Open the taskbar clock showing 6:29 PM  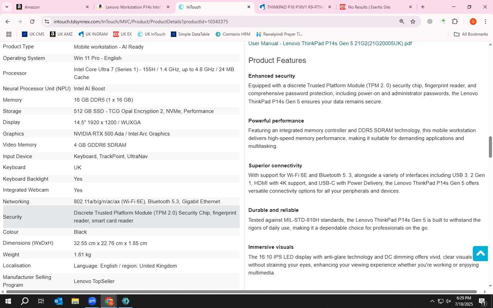464,301
